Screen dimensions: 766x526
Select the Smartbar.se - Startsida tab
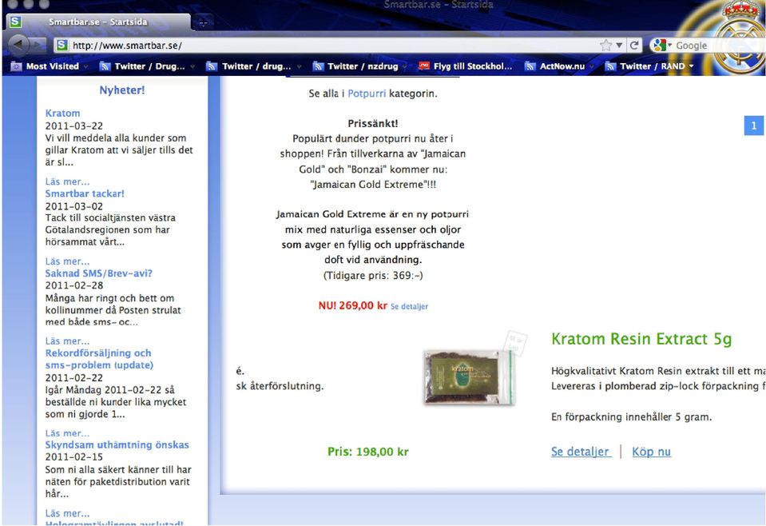[x=98, y=22]
